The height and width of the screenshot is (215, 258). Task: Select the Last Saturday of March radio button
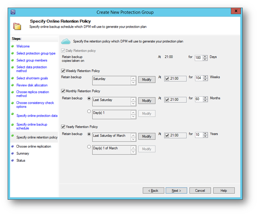pos(89,134)
